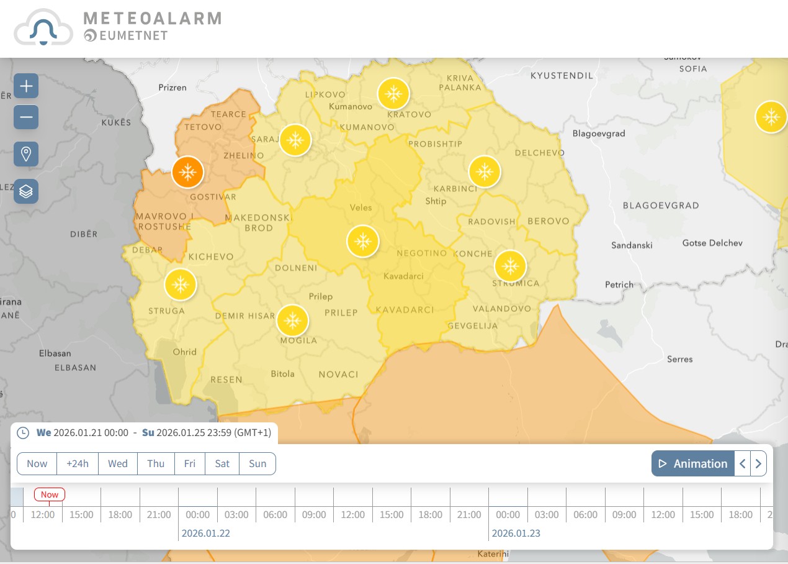Select the Now time filter

(x=37, y=463)
